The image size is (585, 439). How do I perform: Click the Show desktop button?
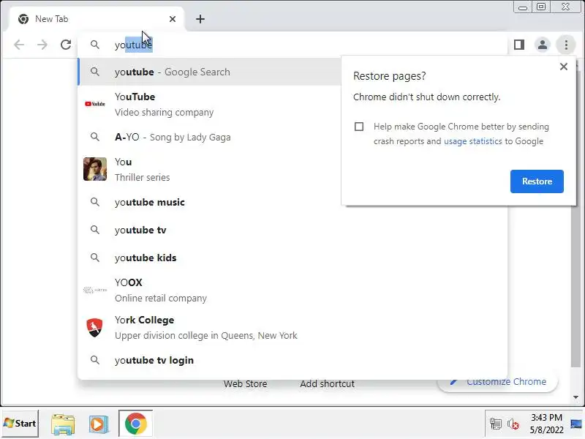coord(577,424)
